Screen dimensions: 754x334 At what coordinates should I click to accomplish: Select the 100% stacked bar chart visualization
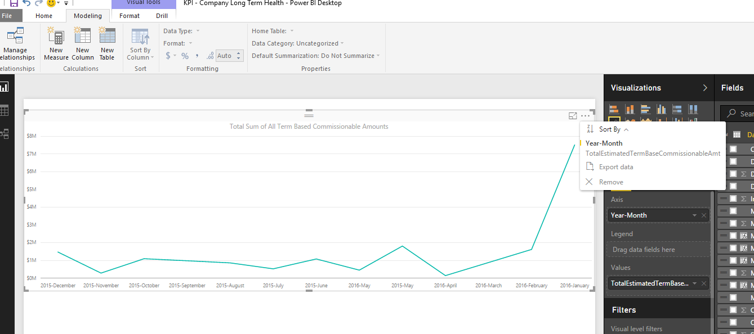tap(677, 110)
